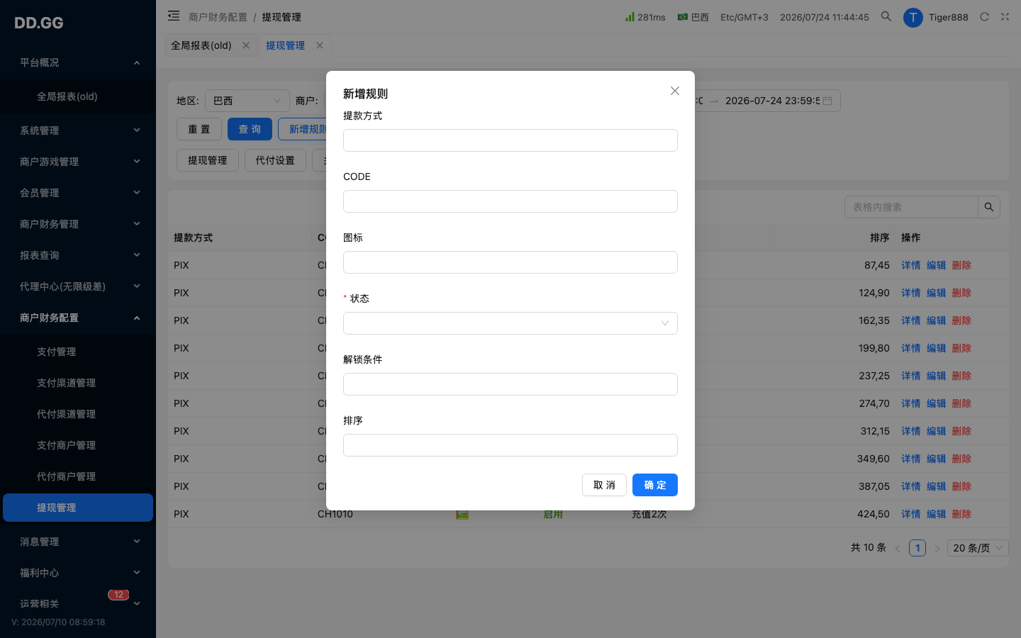Collapse the 商户财务配置 sidebar section
Image resolution: width=1021 pixels, height=638 pixels.
(78, 318)
